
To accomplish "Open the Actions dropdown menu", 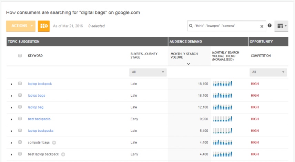I will (x=21, y=26).
